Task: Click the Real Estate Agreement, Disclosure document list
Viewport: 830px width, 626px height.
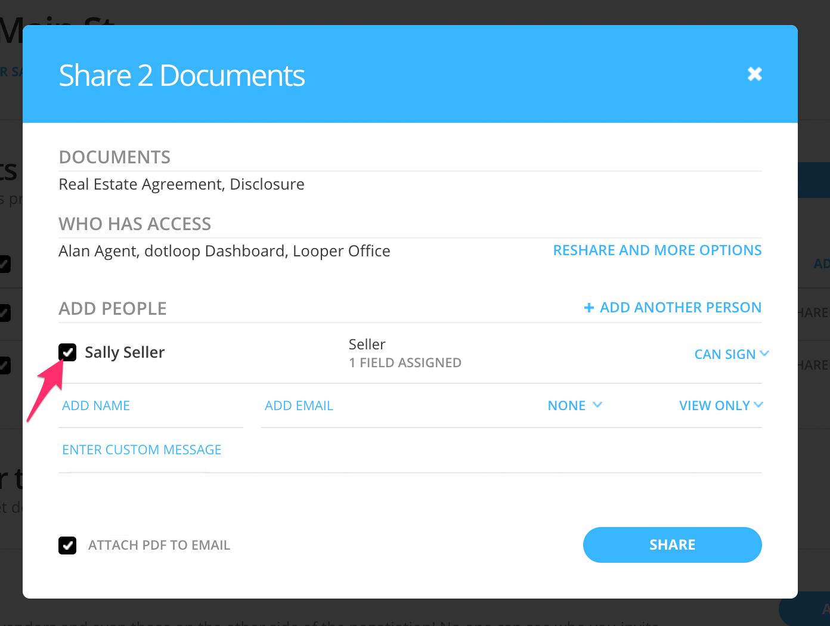Action: [181, 184]
